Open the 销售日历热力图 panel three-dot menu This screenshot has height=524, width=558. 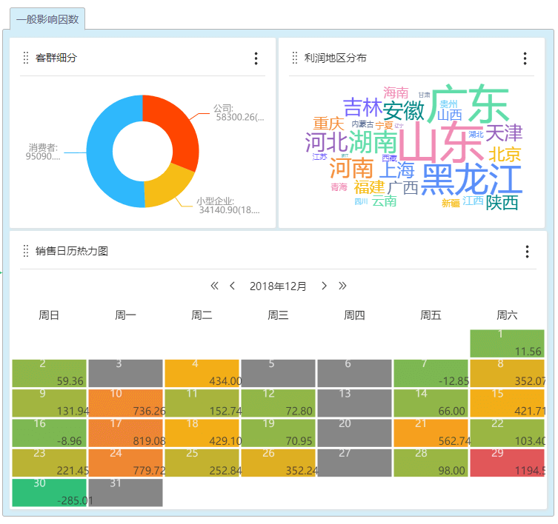(527, 252)
